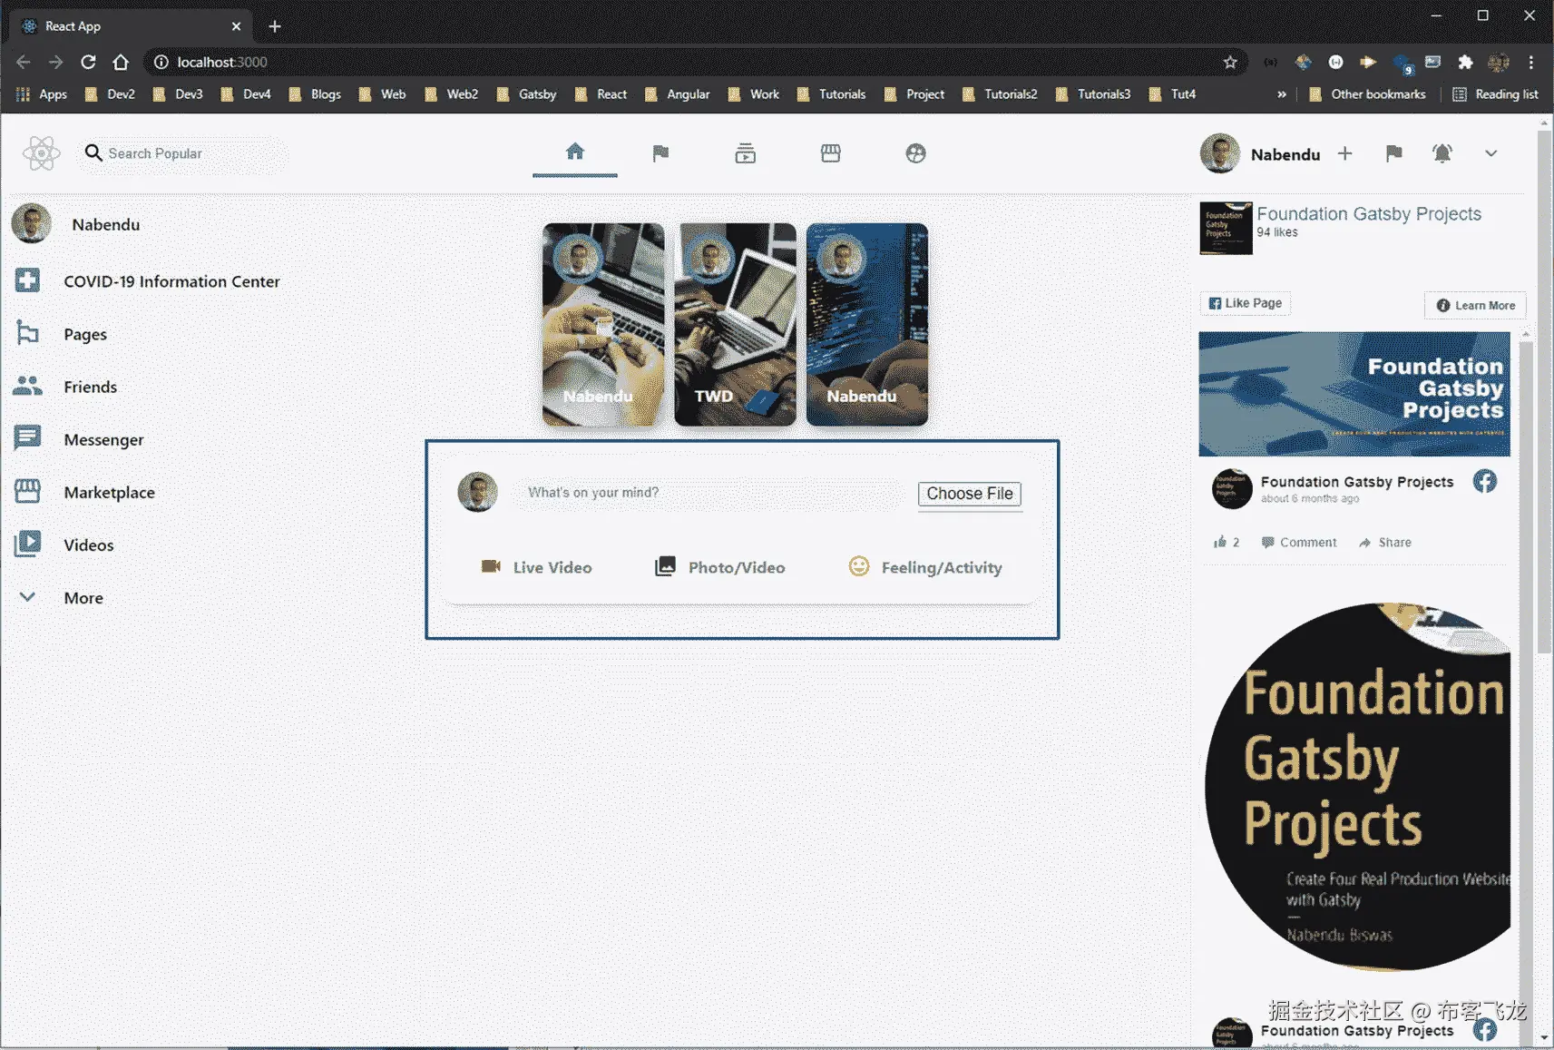Open COVID-19 Information Center
This screenshot has width=1554, height=1050.
click(x=171, y=281)
